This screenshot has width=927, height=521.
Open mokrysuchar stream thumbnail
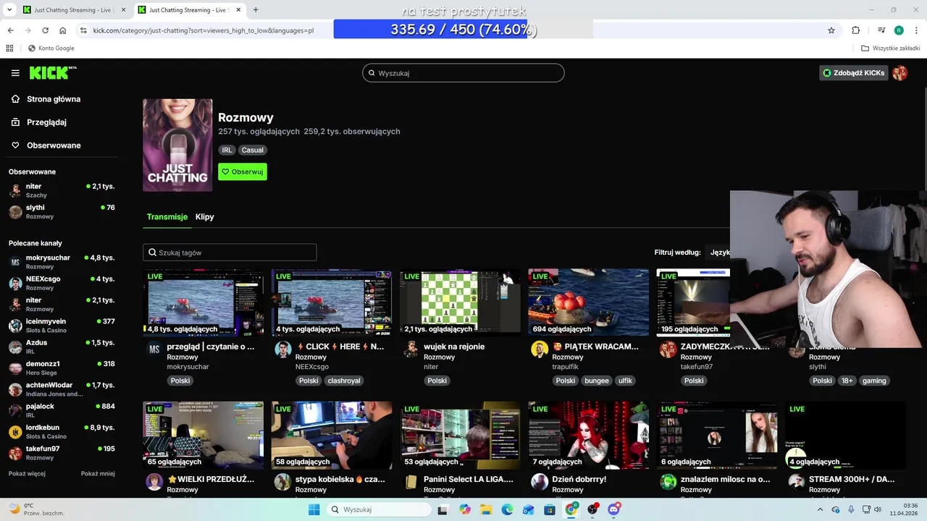[x=204, y=302]
